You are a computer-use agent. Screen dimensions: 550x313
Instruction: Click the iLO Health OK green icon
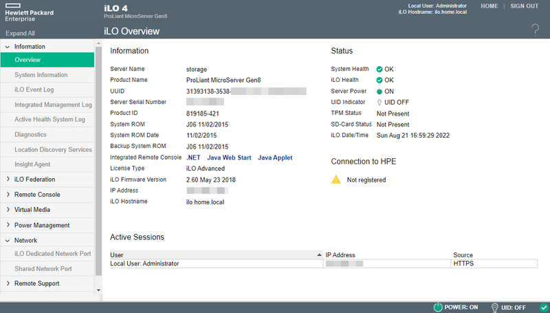pos(379,80)
